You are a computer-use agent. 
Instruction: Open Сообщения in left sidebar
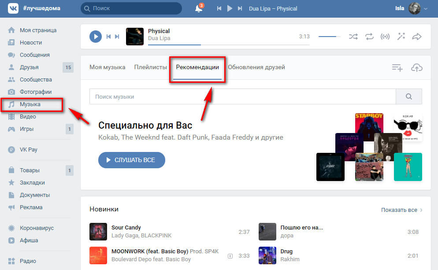click(x=34, y=55)
